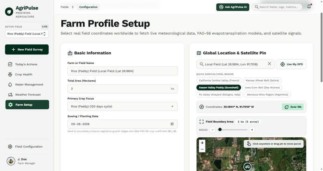Start a New Field Survey
The image size is (323, 171).
(27, 49)
